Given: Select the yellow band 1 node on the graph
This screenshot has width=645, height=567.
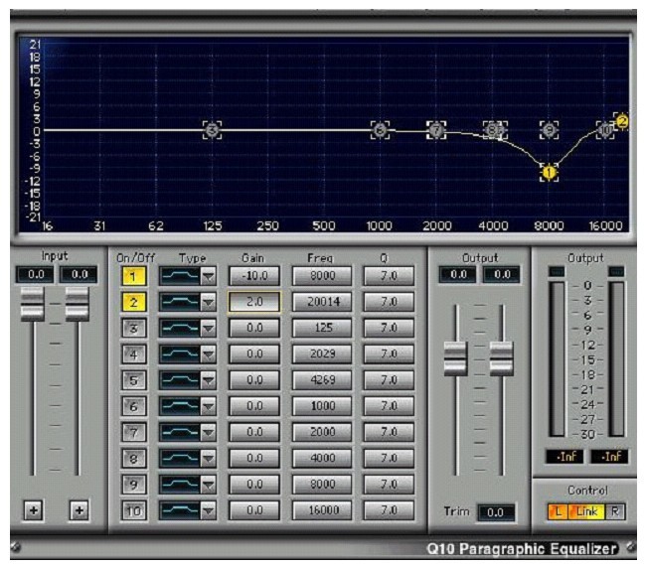Looking at the screenshot, I should [549, 173].
